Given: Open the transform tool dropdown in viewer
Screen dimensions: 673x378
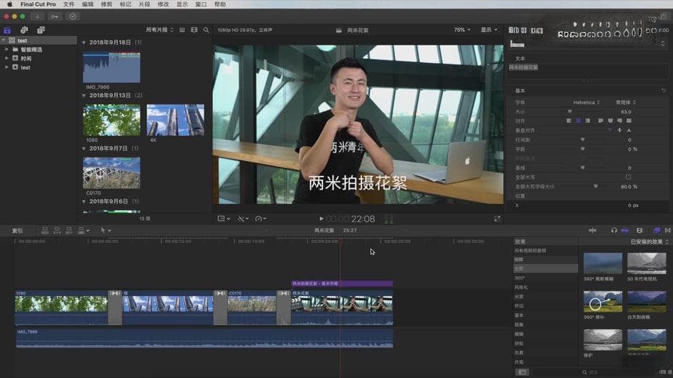Looking at the screenshot, I should tap(224, 219).
